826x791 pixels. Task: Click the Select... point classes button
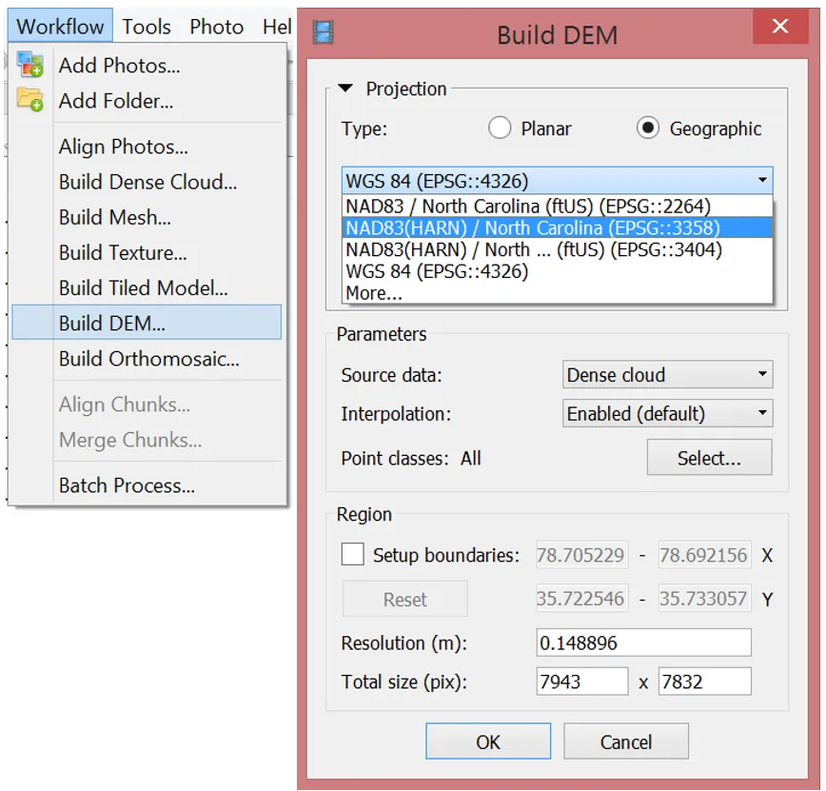pyautogui.click(x=709, y=458)
